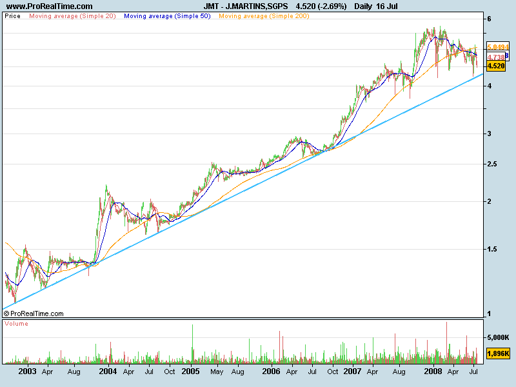516x387 pixels.
Task: Click the 2008 year label on time axis
Action: click(x=433, y=372)
